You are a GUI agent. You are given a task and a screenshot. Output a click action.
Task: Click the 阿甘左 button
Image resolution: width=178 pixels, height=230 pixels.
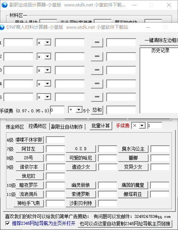(29, 149)
